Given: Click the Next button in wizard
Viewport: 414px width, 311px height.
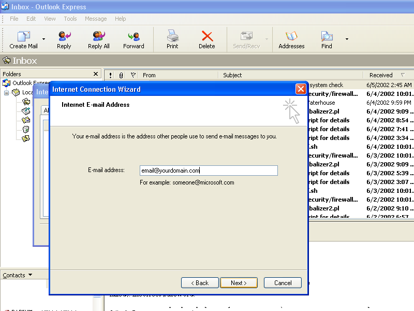Looking at the screenshot, I should click(239, 283).
